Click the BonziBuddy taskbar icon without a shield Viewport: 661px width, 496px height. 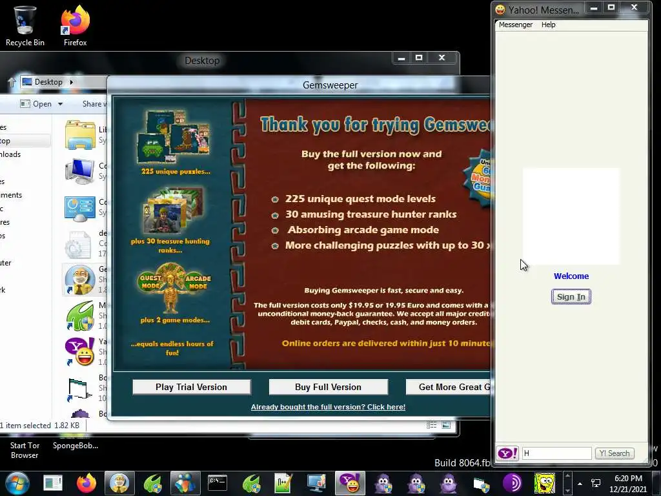pos(448,483)
